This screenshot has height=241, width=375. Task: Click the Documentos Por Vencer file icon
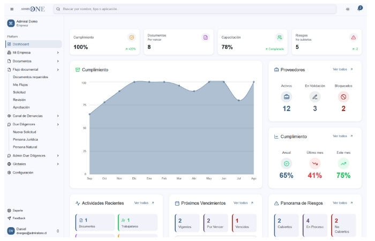pyautogui.click(x=205, y=37)
